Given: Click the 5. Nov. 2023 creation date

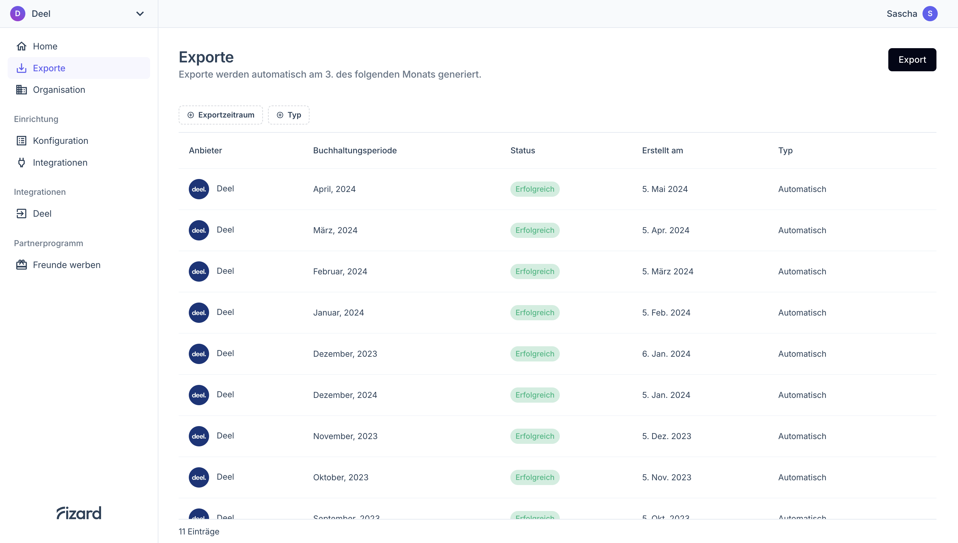Looking at the screenshot, I should click(x=666, y=477).
